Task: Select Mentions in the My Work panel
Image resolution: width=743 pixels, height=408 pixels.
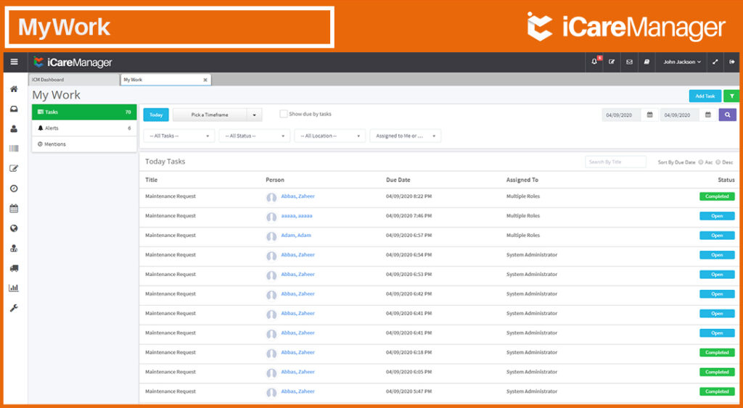Action: coord(84,144)
